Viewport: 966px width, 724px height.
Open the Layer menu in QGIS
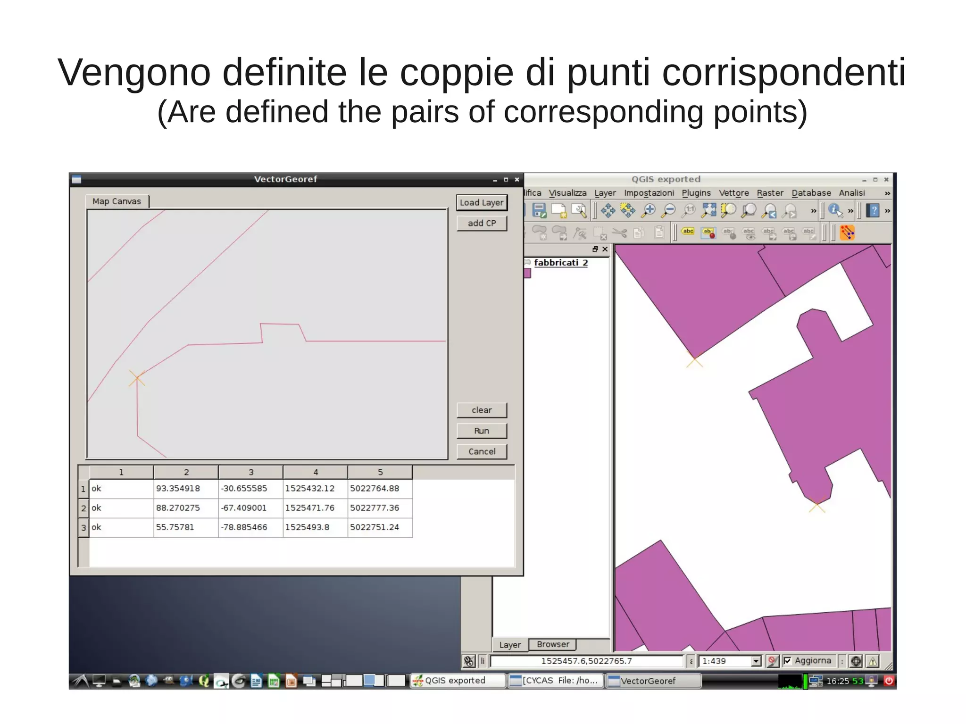click(605, 193)
